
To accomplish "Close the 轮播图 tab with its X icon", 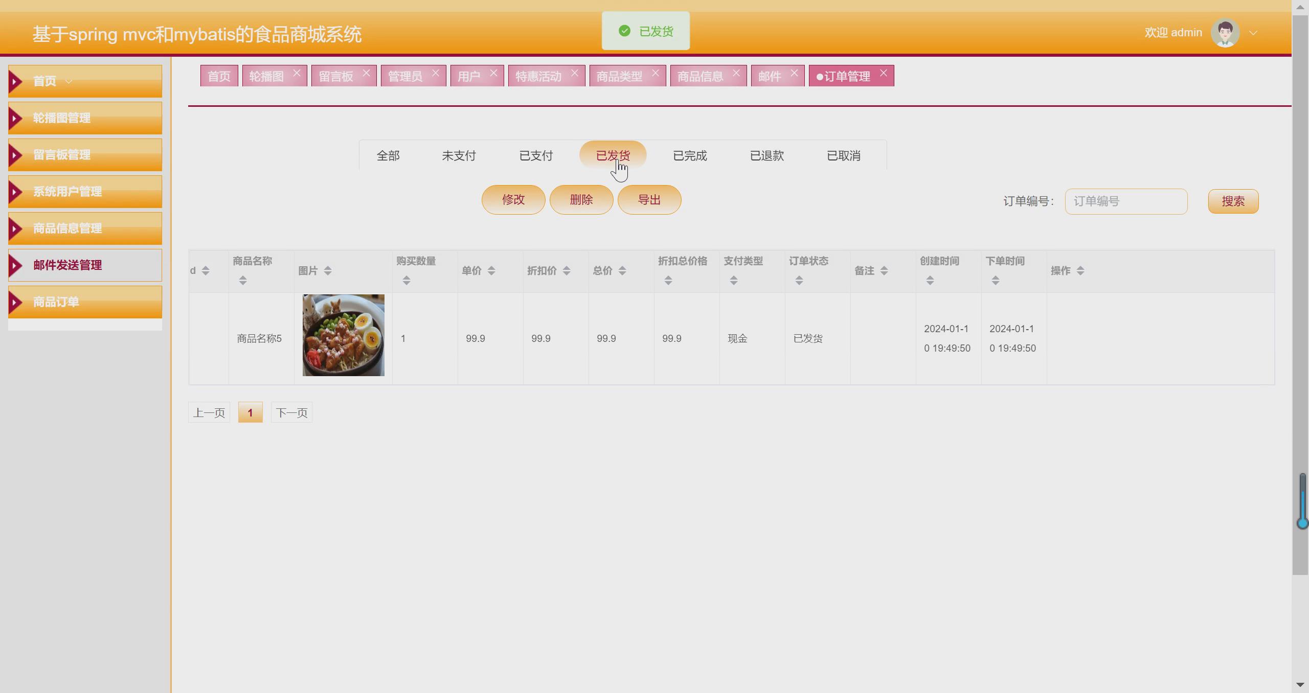I will 297,74.
